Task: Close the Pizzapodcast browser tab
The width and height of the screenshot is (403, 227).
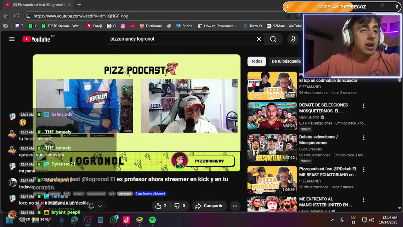Action: (70, 5)
